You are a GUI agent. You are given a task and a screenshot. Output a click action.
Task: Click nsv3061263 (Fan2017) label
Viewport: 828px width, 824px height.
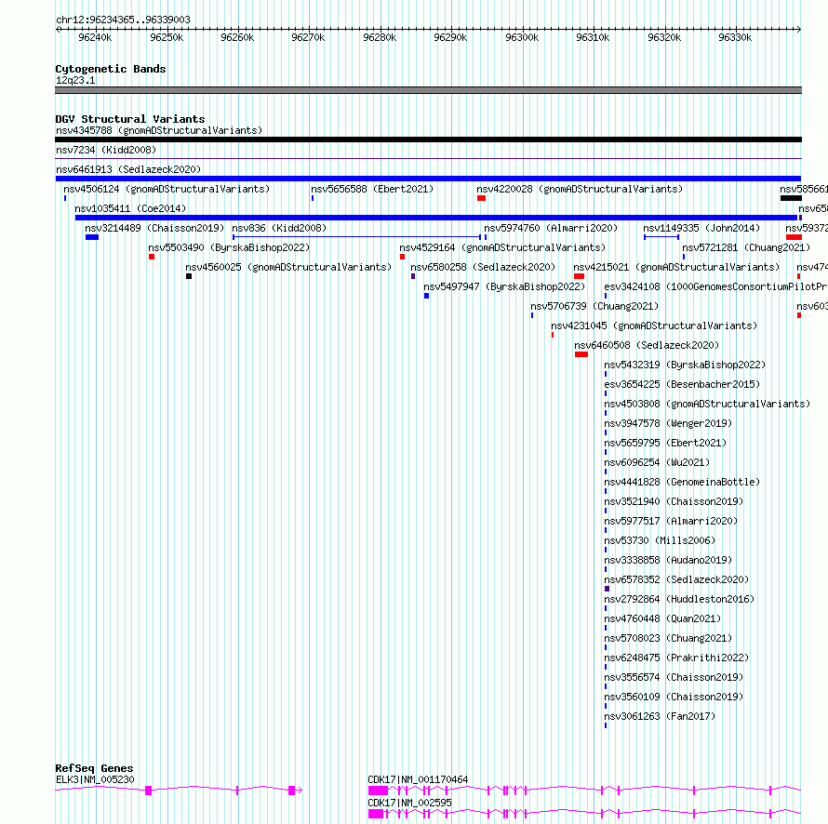coord(660,716)
